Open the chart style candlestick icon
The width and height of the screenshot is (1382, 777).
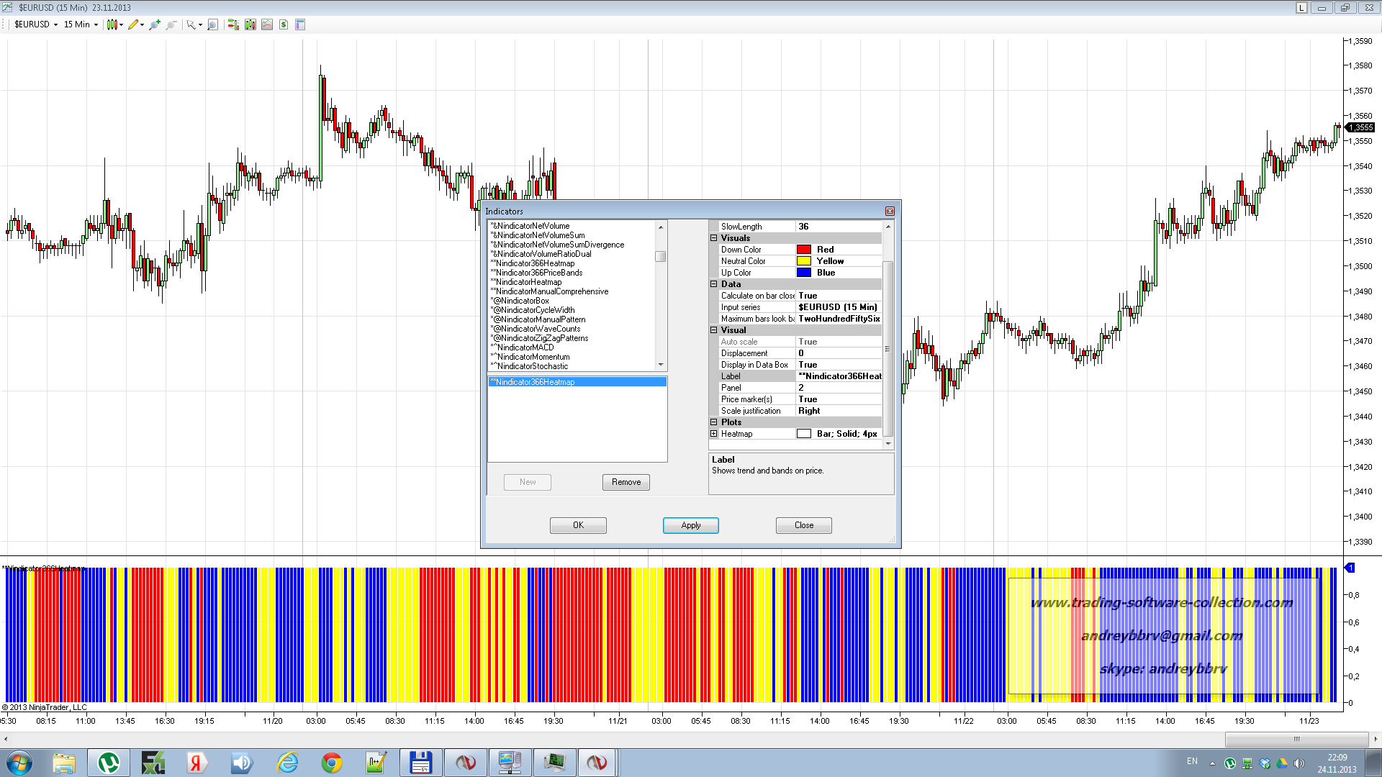[x=112, y=24]
